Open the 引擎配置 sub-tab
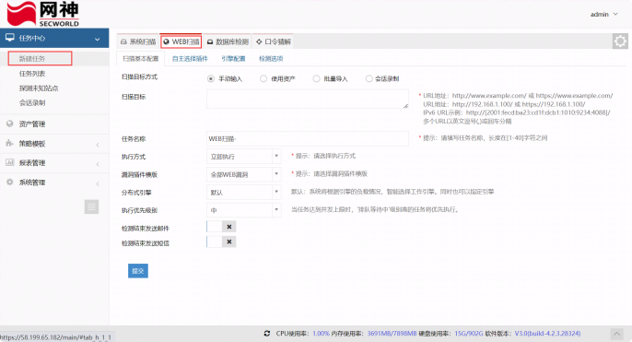Viewport: 632px width, 342px height. pos(233,58)
